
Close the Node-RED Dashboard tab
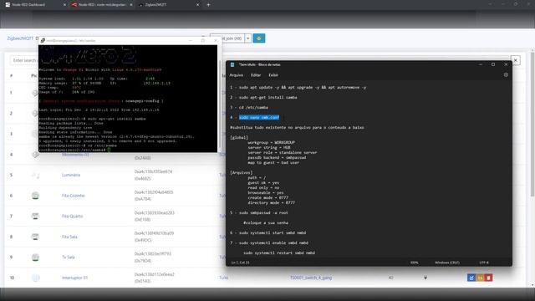[x=64, y=5]
